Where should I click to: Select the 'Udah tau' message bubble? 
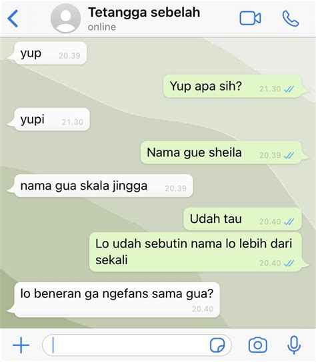tap(243, 219)
